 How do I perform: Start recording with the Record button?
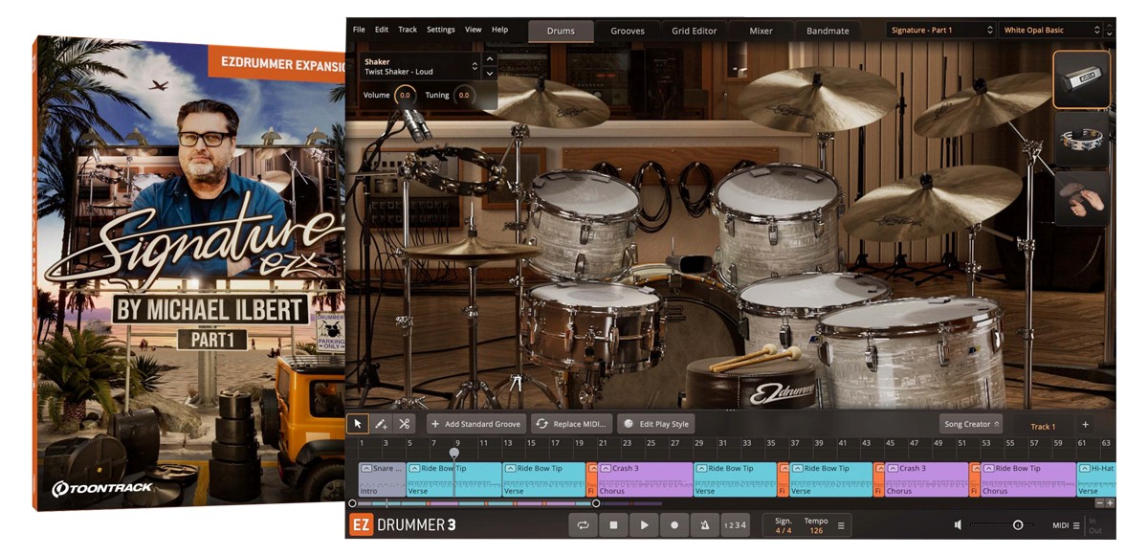[674, 525]
